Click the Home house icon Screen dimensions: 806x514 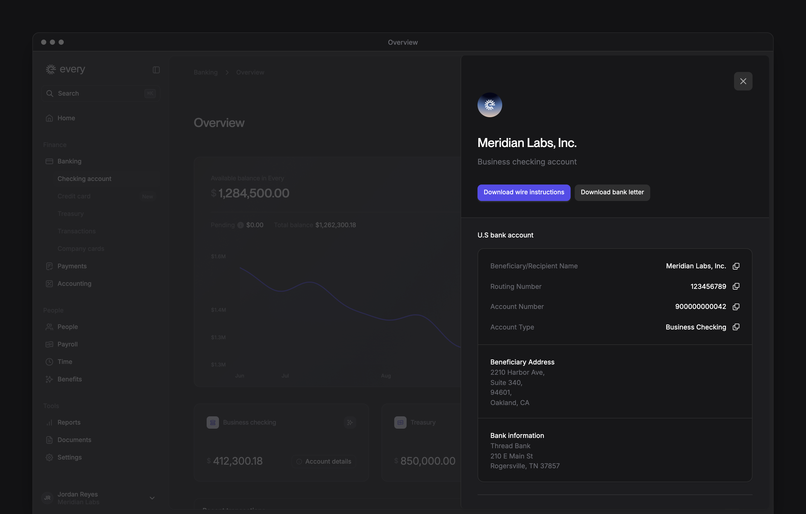(x=49, y=118)
